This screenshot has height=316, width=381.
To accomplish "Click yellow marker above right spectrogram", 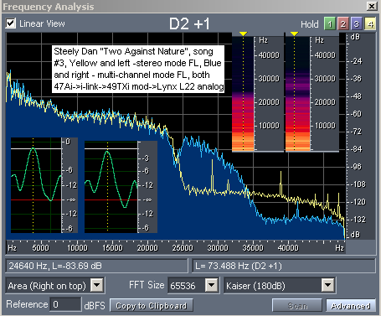I will coord(294,34).
